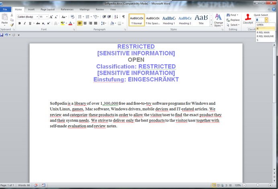Click the Clear Formatting icon

tap(72, 17)
